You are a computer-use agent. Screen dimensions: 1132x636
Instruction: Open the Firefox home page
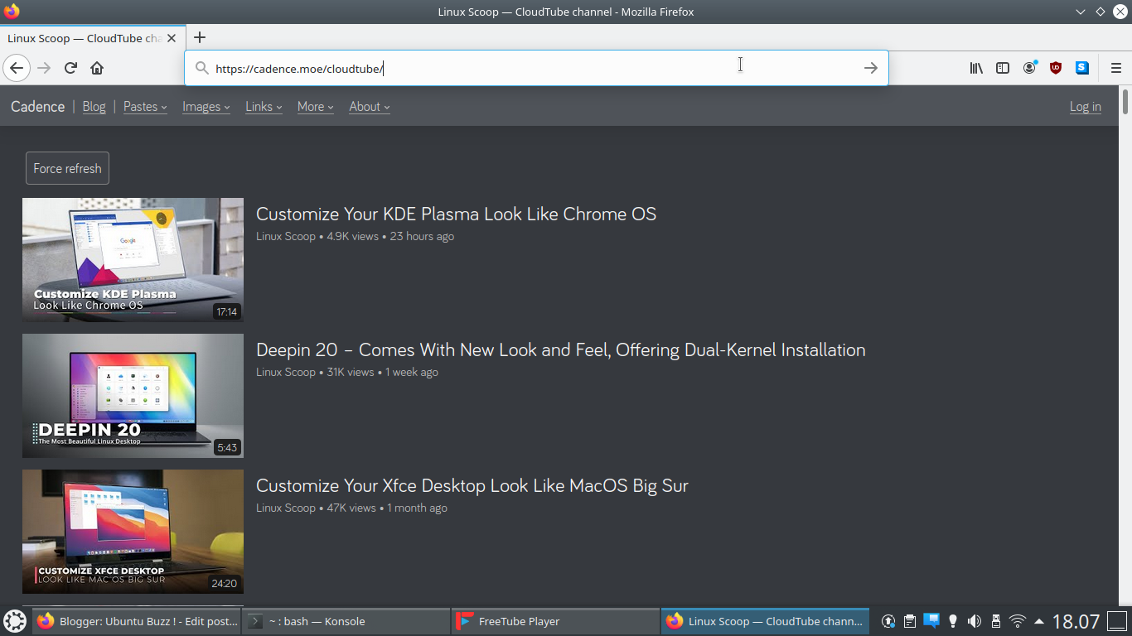(97, 68)
